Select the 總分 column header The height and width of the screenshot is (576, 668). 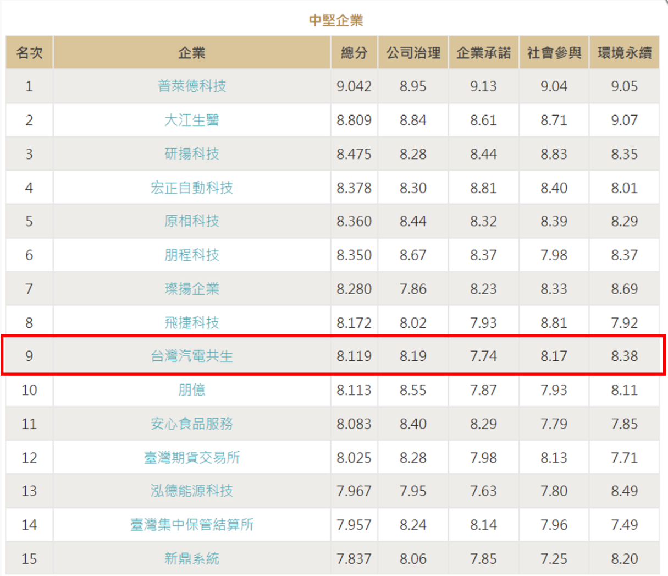click(354, 53)
